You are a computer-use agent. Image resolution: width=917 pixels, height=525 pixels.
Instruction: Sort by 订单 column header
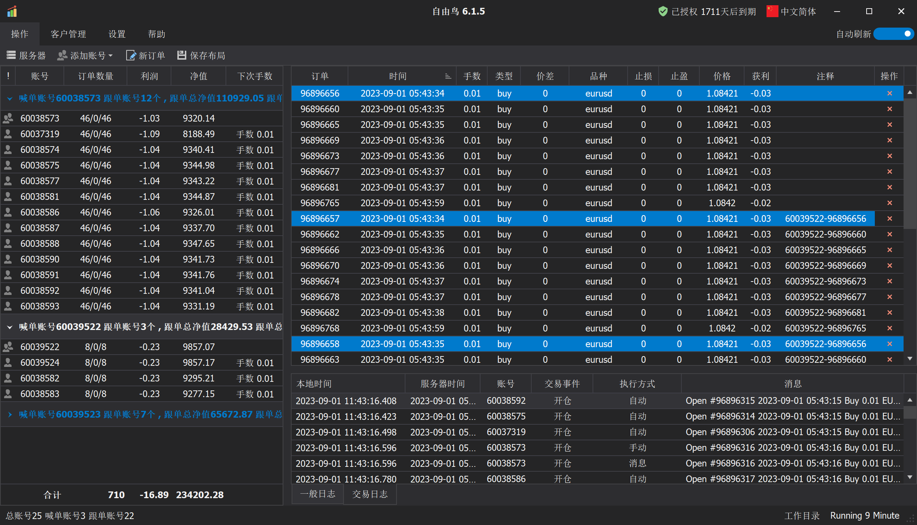point(320,76)
